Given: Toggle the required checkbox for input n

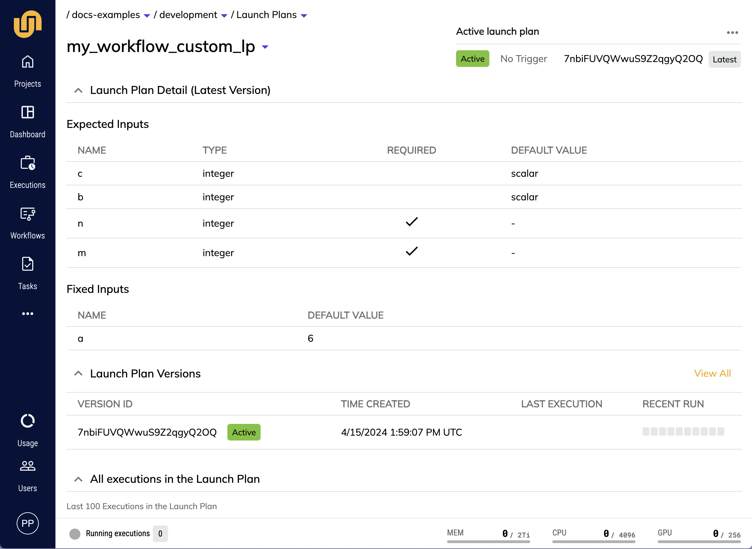Looking at the screenshot, I should point(412,223).
